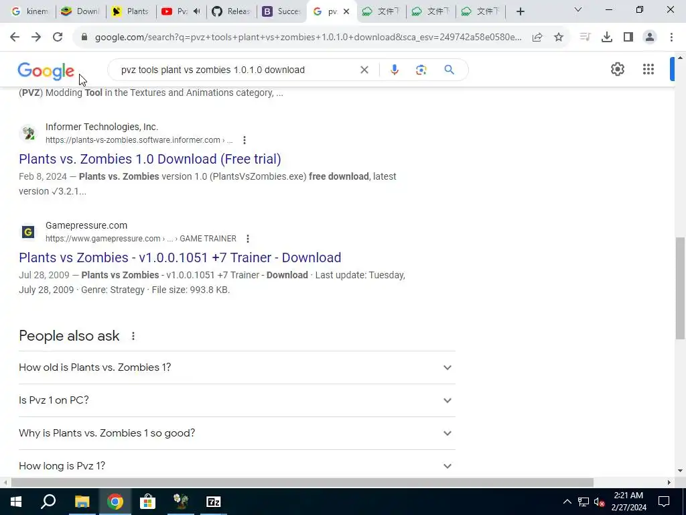Open the Google apps grid
This screenshot has height=515, width=686.
pos(648,69)
